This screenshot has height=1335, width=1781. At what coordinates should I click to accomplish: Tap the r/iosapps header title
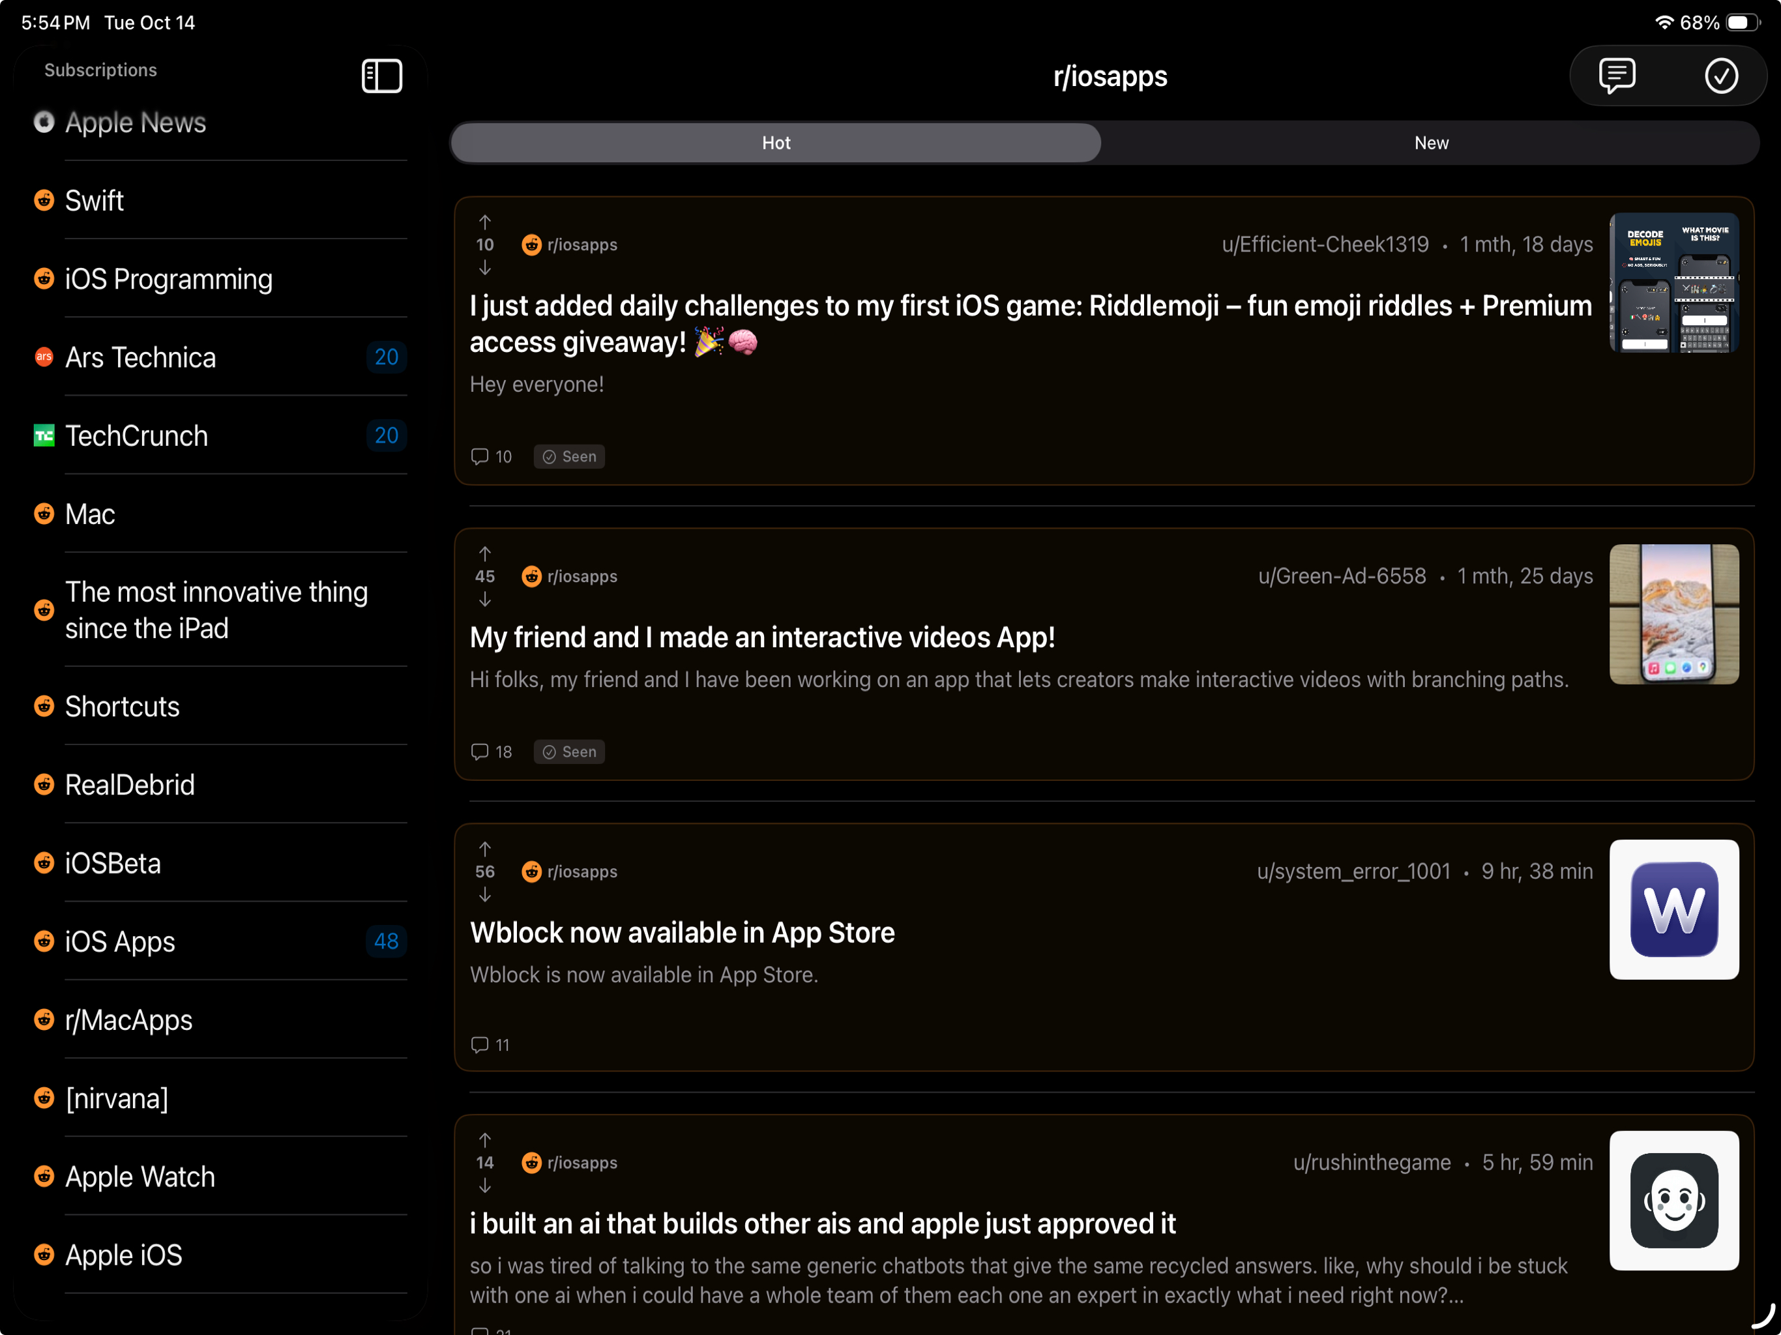click(x=1110, y=76)
